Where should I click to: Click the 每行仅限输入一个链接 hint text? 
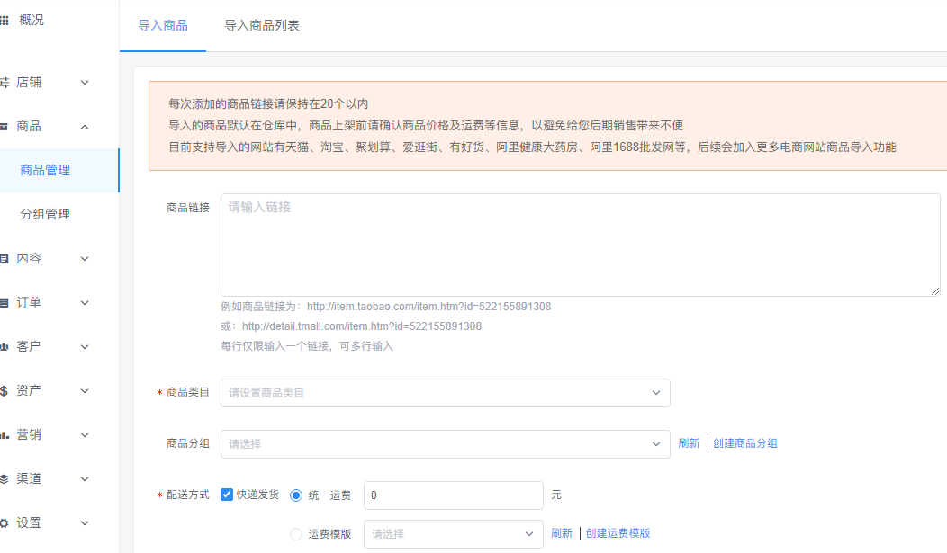[307, 346]
